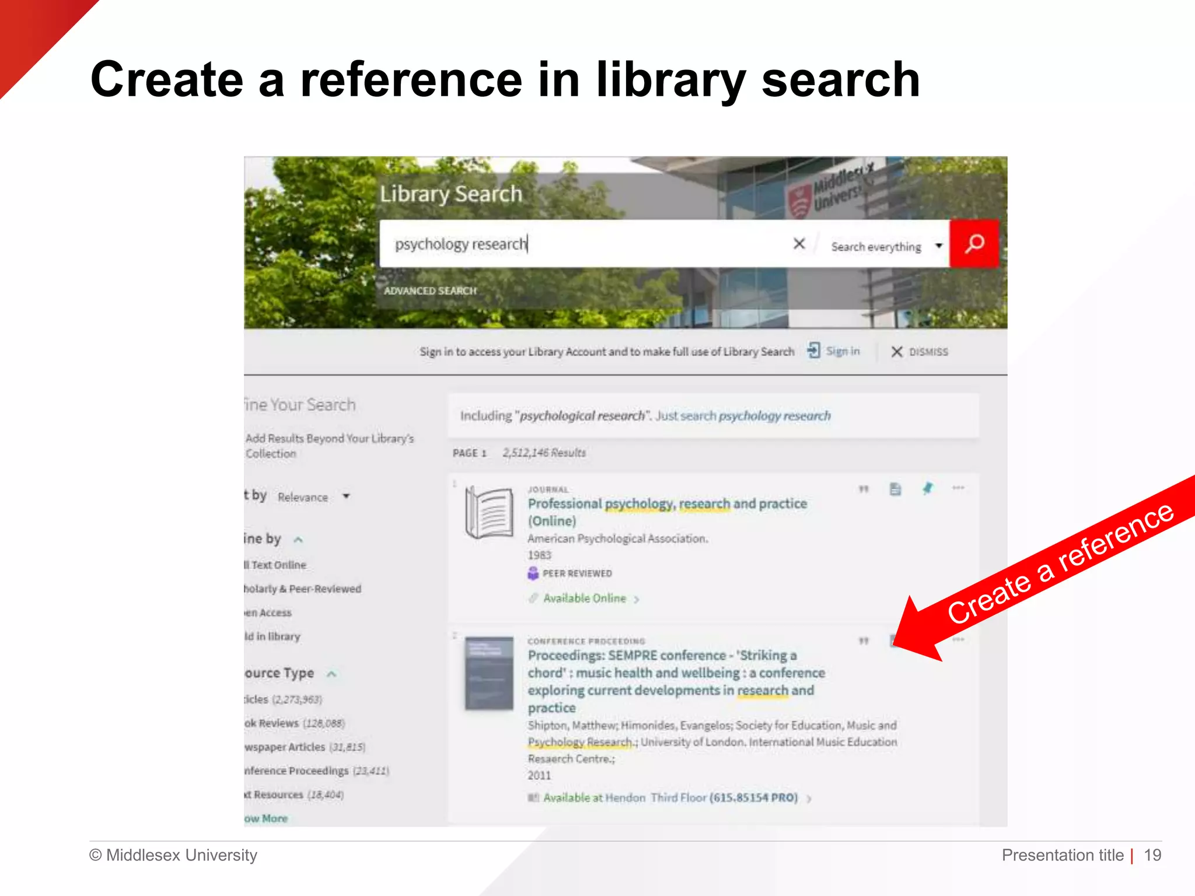Viewport: 1195px width, 896px height.
Task: Click the Middlesex University logo in banner
Action: (x=830, y=191)
